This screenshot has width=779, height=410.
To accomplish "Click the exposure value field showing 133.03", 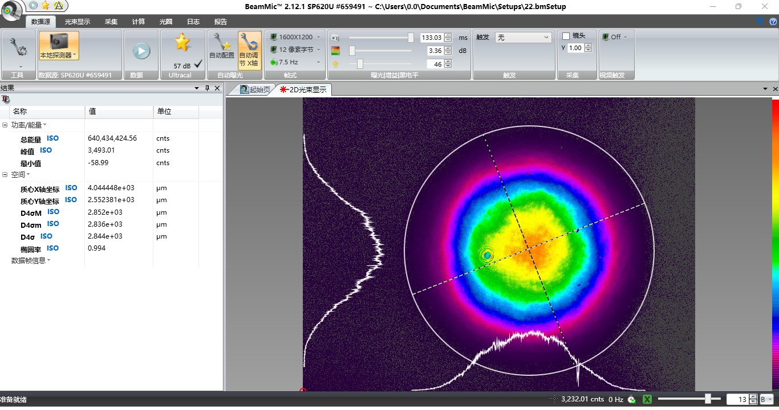I will (431, 38).
